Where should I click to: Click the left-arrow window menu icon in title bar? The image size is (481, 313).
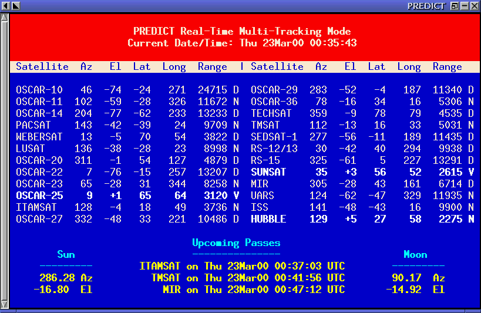coord(5,6)
